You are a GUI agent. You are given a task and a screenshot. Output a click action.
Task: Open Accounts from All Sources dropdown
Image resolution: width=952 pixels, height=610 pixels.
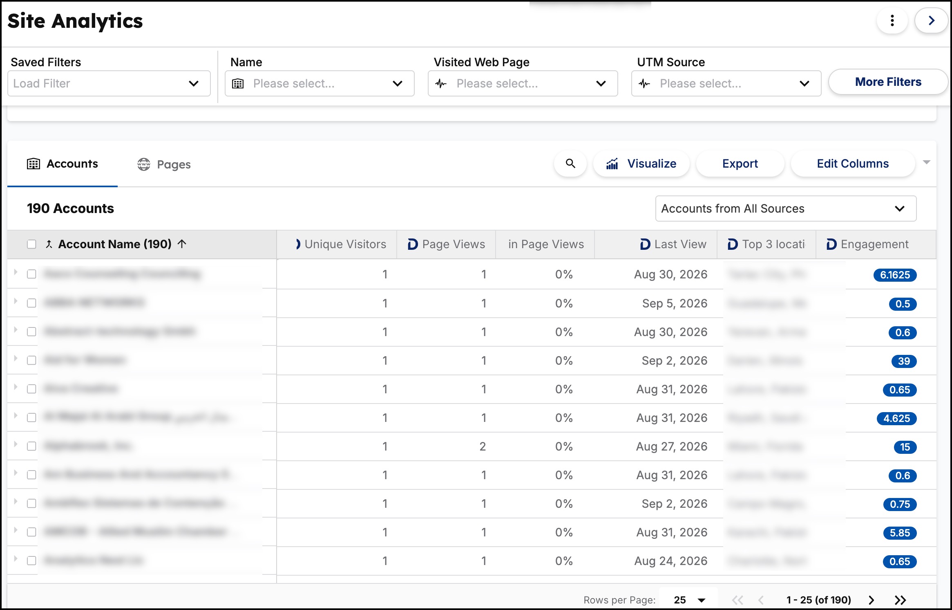pos(786,209)
